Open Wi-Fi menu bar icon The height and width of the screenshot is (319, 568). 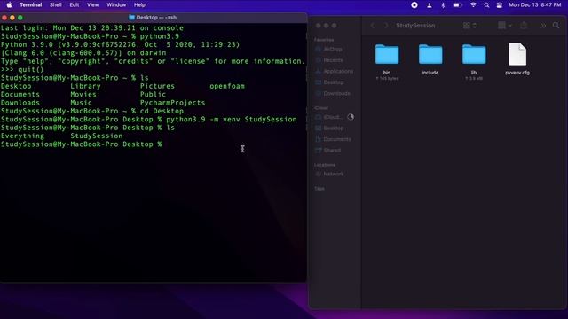[x=473, y=5]
